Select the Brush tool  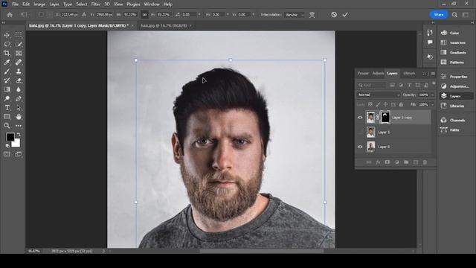click(7, 71)
